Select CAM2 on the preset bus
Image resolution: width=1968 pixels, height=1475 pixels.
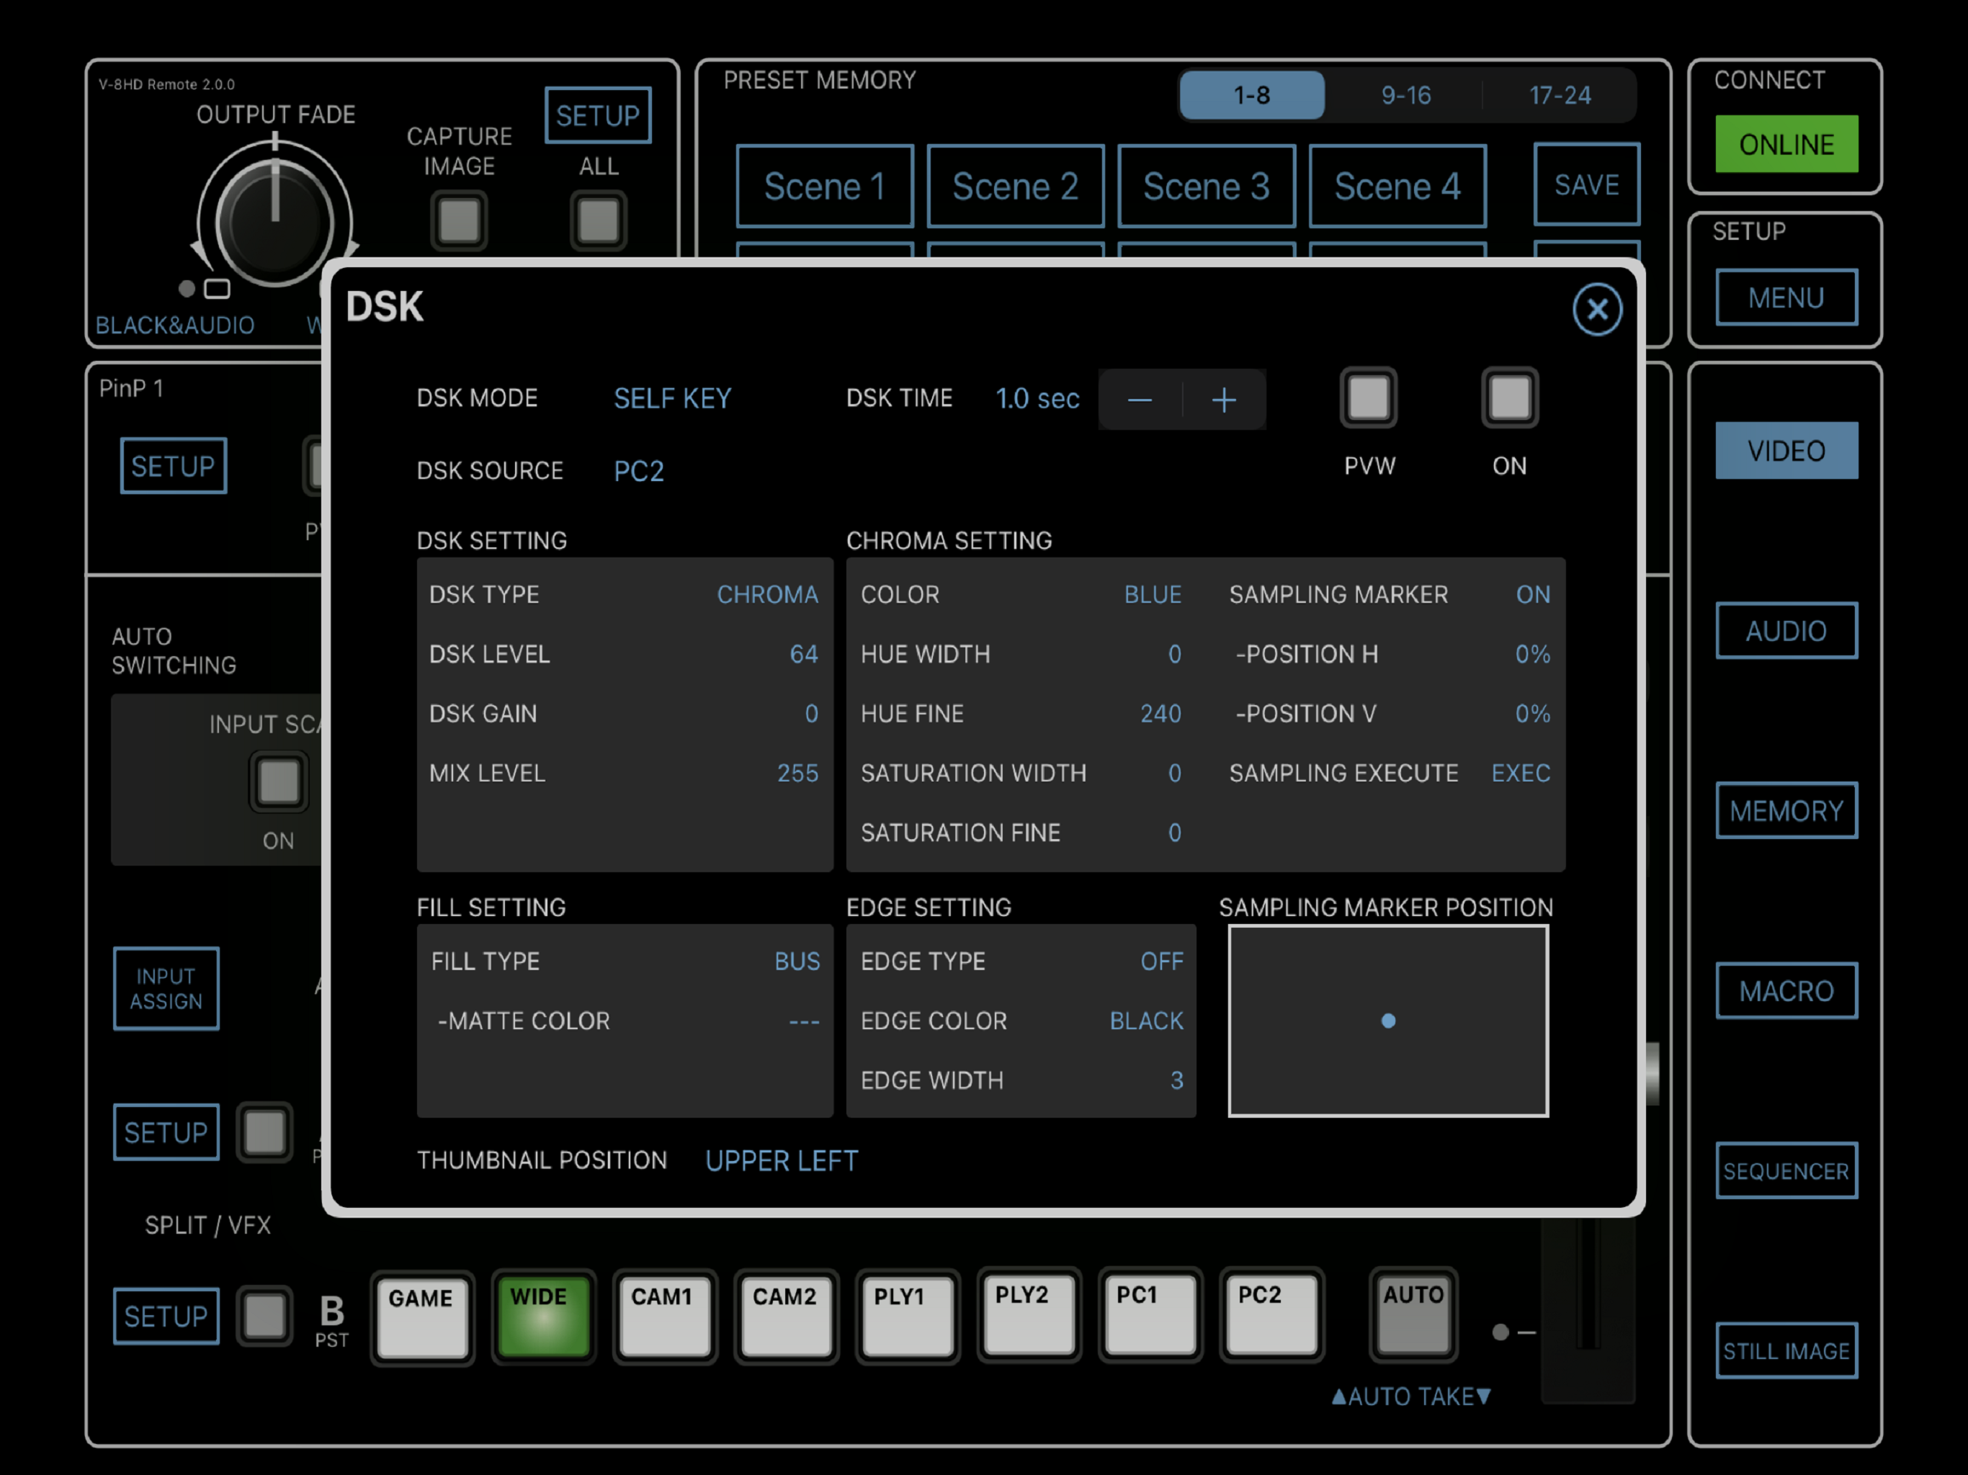786,1317
